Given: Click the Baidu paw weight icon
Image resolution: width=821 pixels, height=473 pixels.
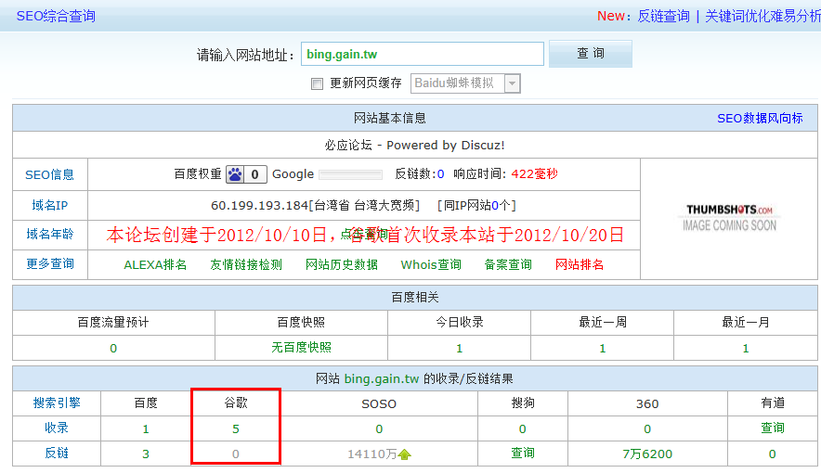Looking at the screenshot, I should (x=235, y=174).
